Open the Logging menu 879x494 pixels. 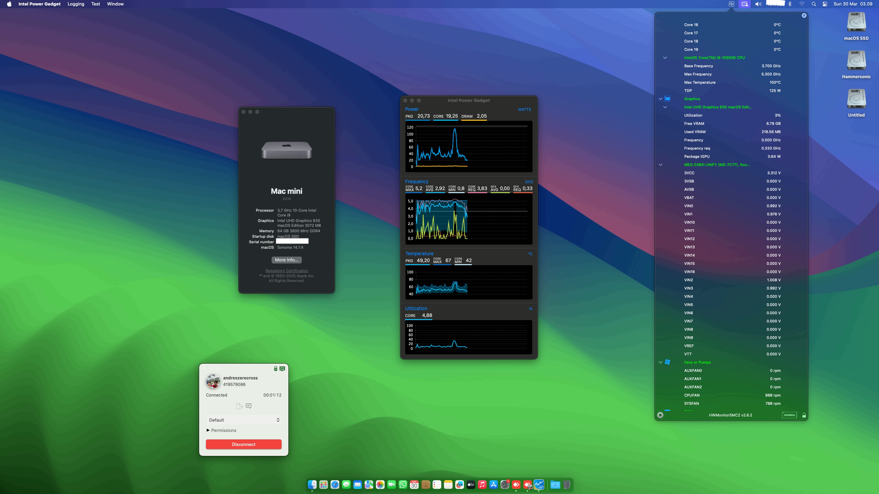(x=76, y=4)
